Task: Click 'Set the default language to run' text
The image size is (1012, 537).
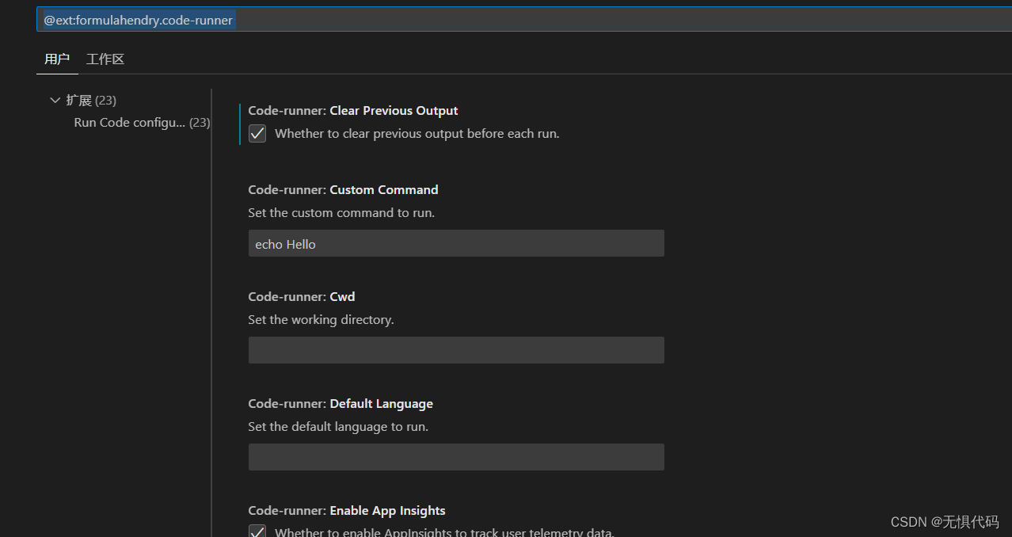Action: tap(338, 427)
